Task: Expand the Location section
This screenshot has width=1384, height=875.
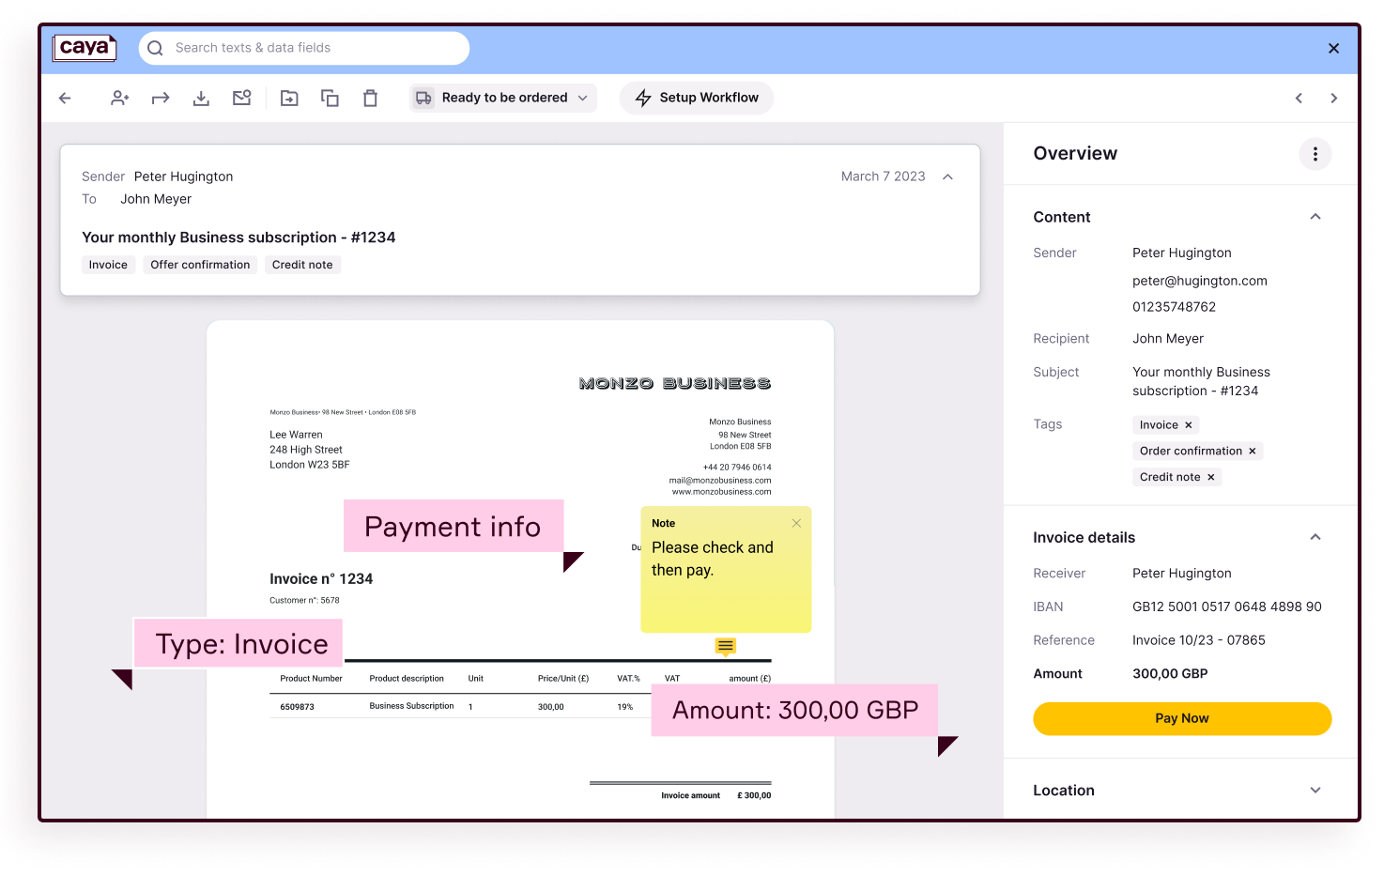Action: click(x=1314, y=790)
